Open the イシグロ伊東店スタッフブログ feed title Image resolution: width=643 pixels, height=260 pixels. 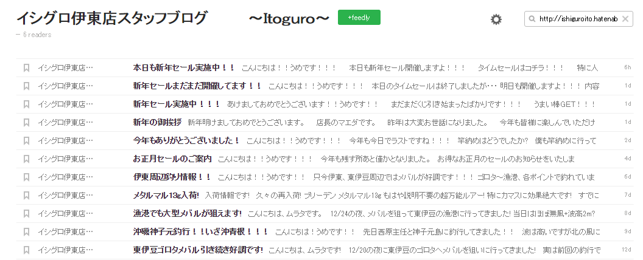(x=111, y=19)
